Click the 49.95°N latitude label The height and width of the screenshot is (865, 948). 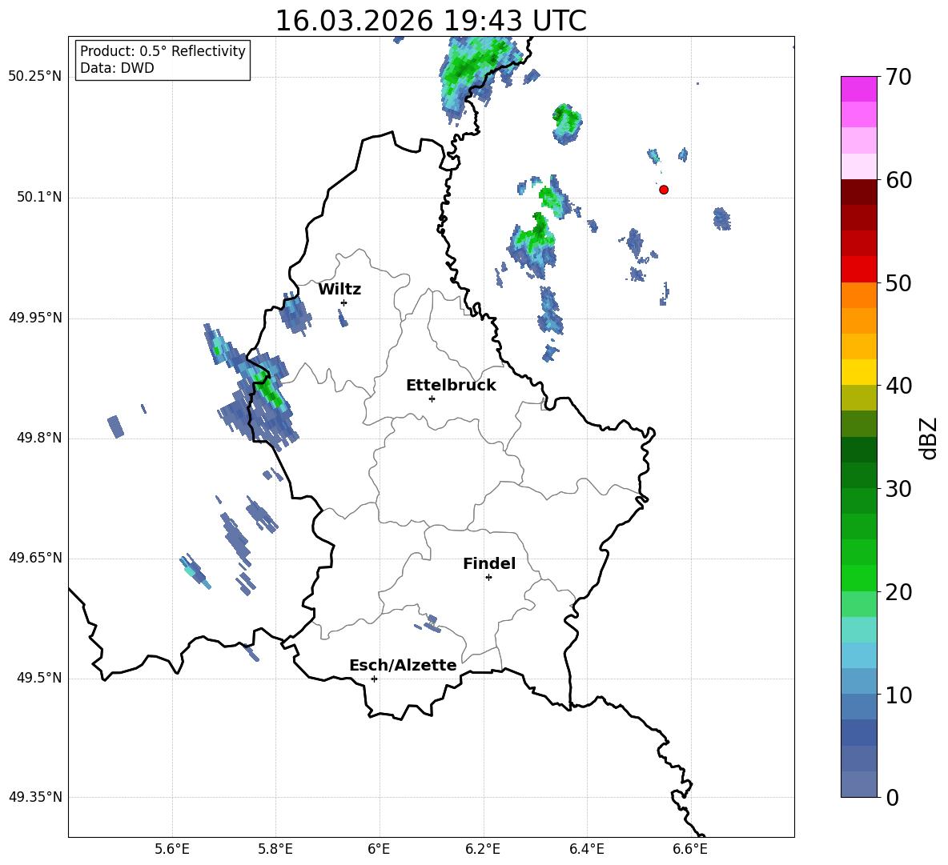click(x=35, y=317)
